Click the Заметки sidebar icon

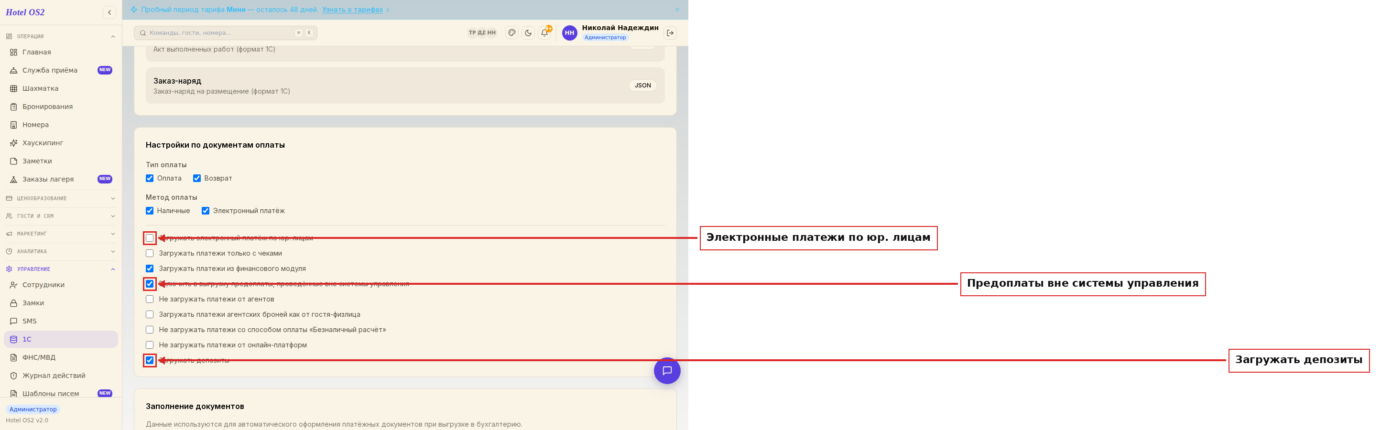14,161
